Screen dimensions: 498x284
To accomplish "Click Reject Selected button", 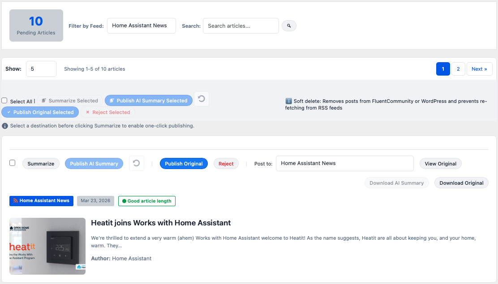I will pyautogui.click(x=108, y=112).
